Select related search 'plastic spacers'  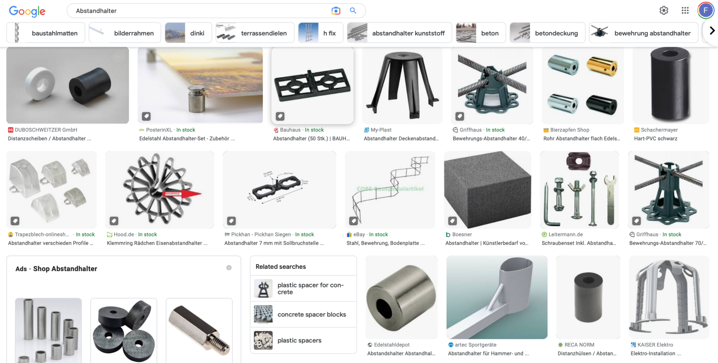coord(303,341)
